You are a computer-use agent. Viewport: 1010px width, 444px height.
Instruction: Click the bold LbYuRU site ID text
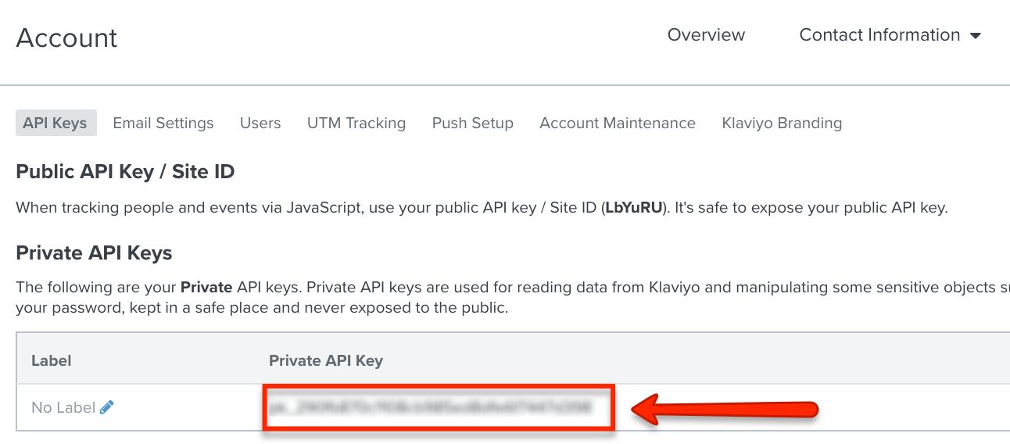point(635,208)
